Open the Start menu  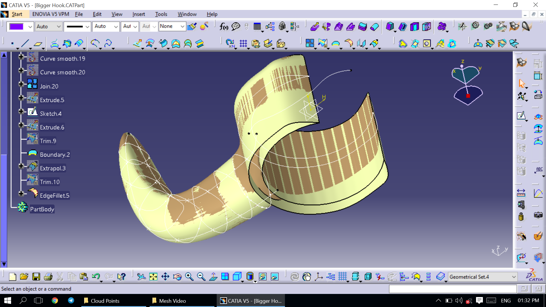[x=17, y=14]
